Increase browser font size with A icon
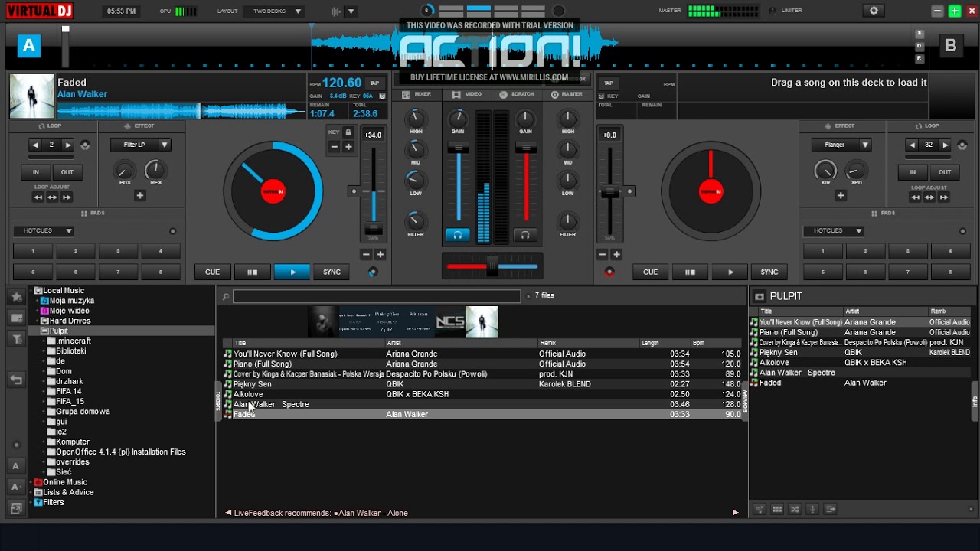The image size is (980, 551). (x=16, y=465)
